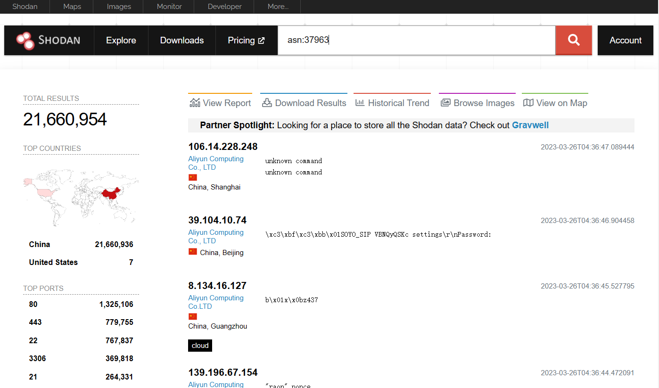Filter by country United States
659x388 pixels.
pos(53,262)
